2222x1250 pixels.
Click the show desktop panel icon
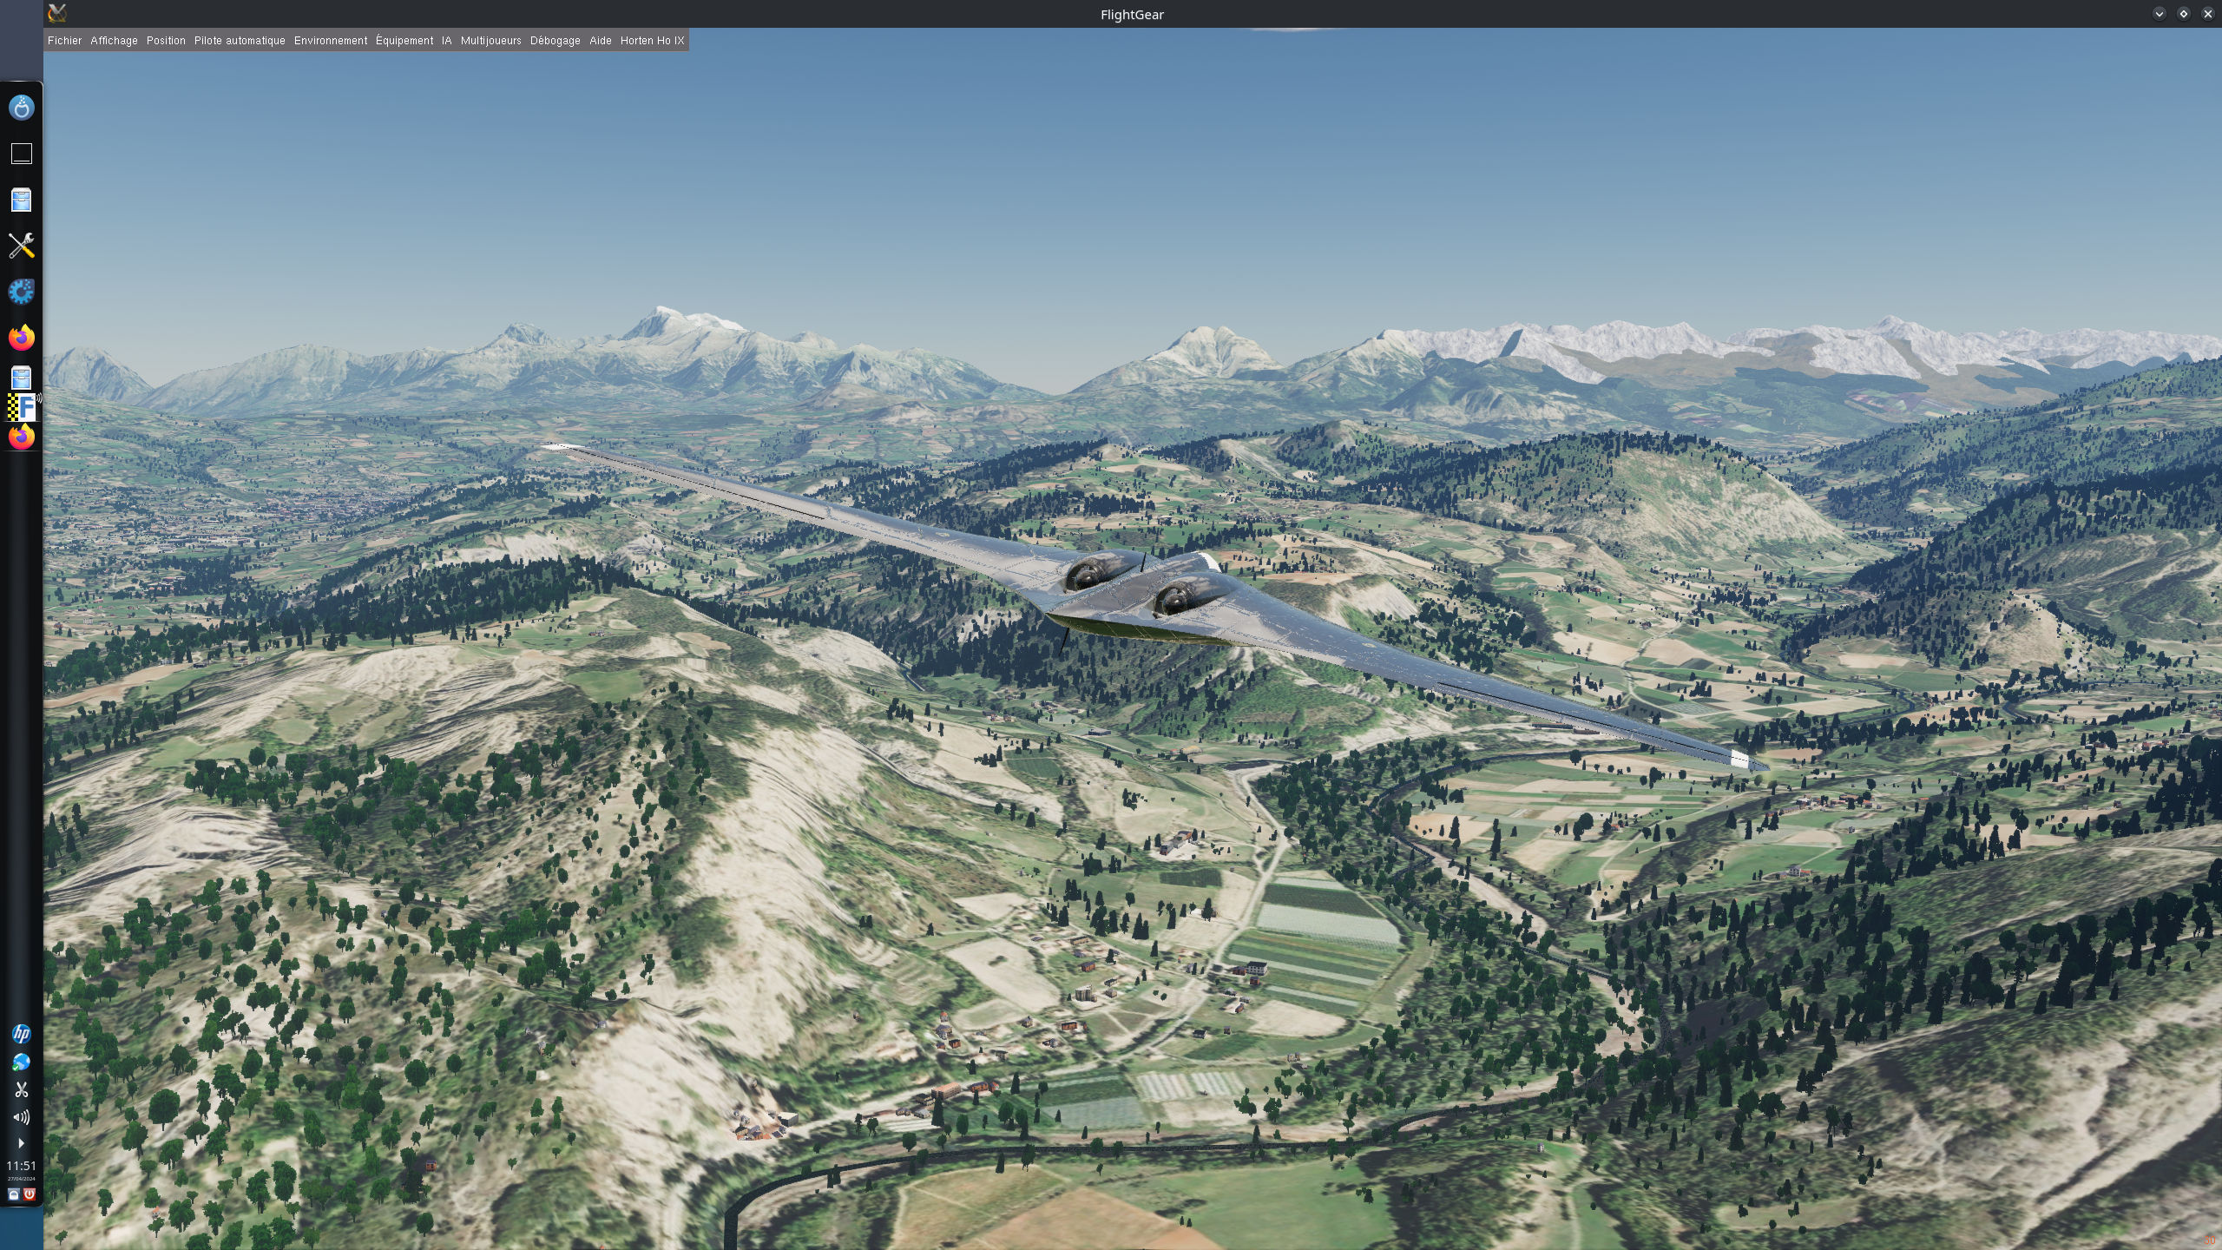(x=21, y=154)
